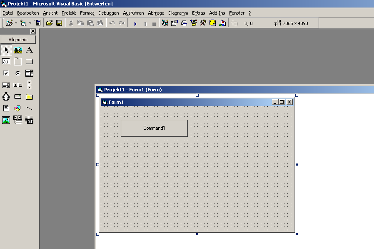Select the OLE container tool
Image resolution: width=374 pixels, height=249 pixels.
click(x=29, y=120)
